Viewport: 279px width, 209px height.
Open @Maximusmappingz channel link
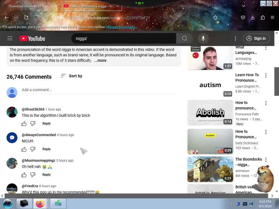point(38,161)
